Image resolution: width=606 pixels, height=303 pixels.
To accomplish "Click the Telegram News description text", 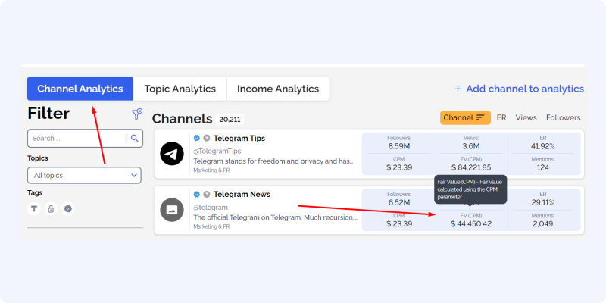I will pos(276,217).
